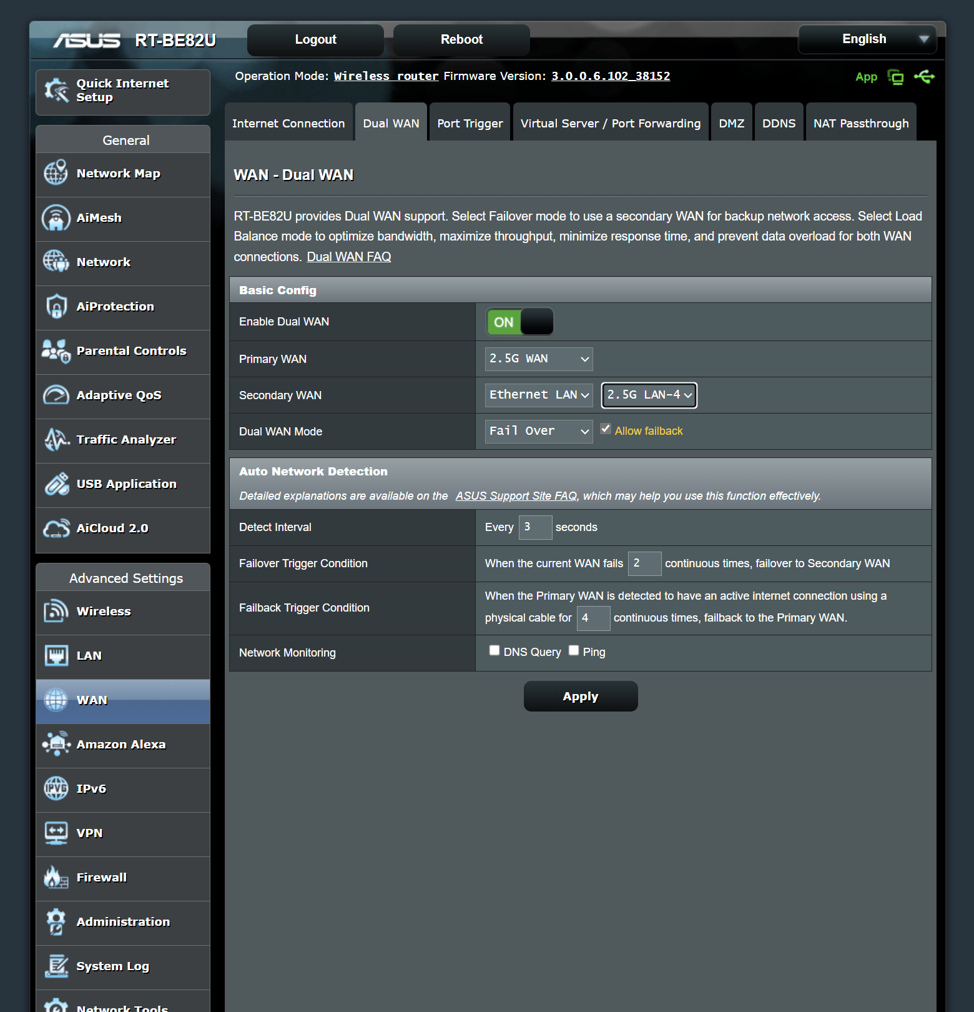The height and width of the screenshot is (1012, 974).
Task: Click the USB status icon in header
Action: point(924,76)
